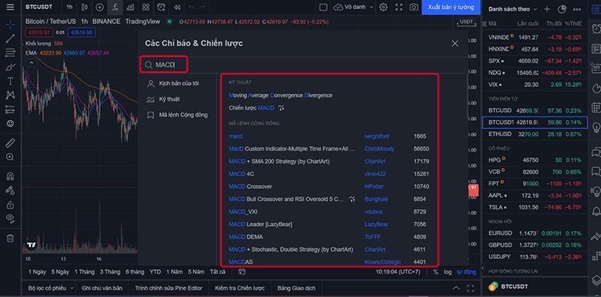Toggle log scale on the chart
Screen dimensions: 601x297
(x=448, y=271)
